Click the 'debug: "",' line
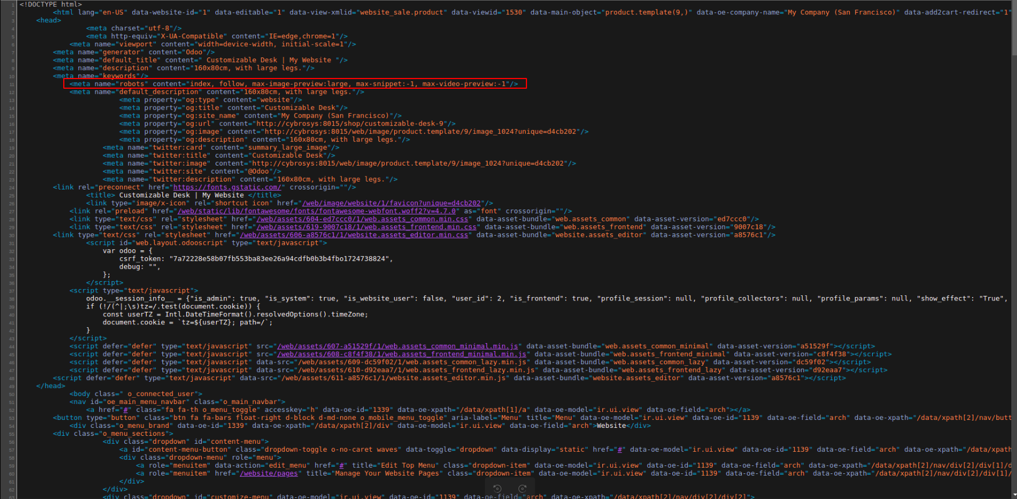This screenshot has height=499, width=1017. [140, 267]
